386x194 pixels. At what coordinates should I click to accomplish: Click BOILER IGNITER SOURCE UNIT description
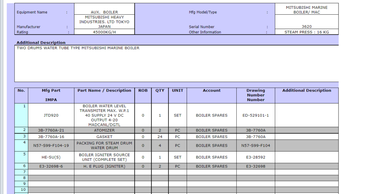pyautogui.click(x=104, y=157)
